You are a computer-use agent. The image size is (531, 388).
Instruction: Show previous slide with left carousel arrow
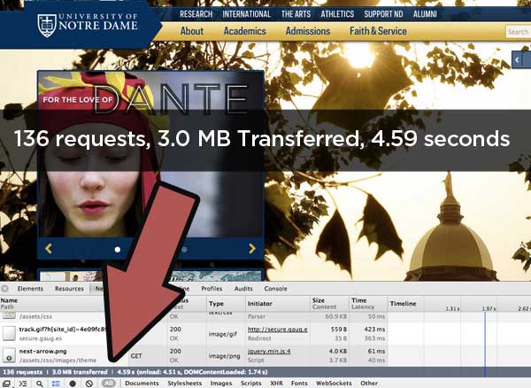coord(49,249)
